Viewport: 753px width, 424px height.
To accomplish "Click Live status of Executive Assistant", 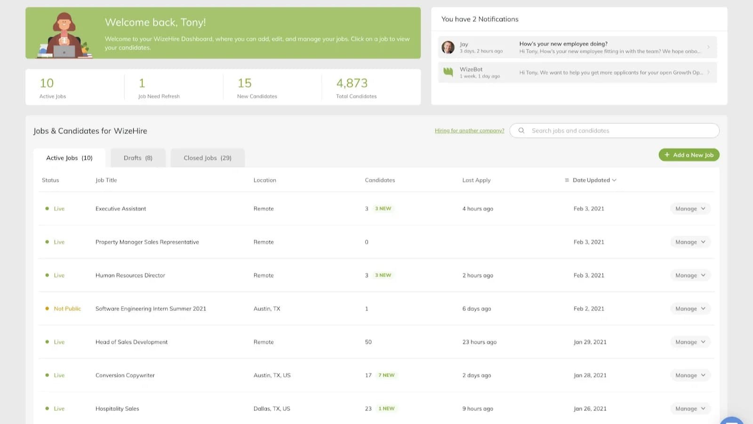I will click(59, 209).
